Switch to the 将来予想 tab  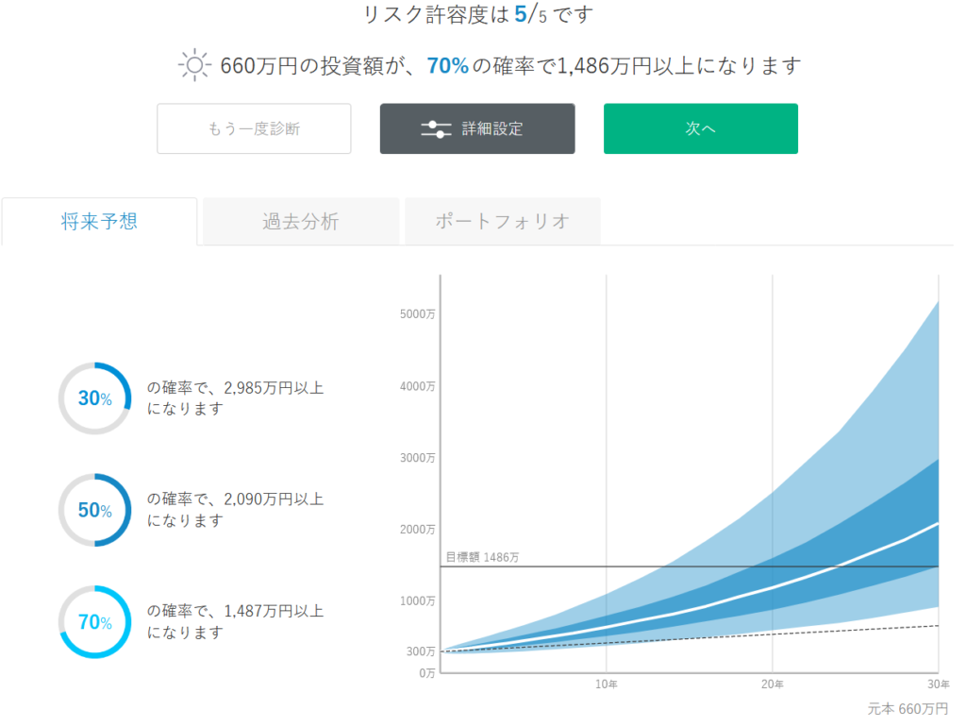pos(100,222)
